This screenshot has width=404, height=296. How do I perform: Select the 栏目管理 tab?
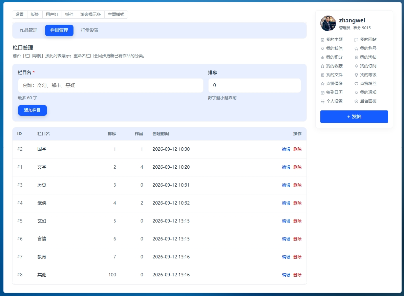coord(59,30)
